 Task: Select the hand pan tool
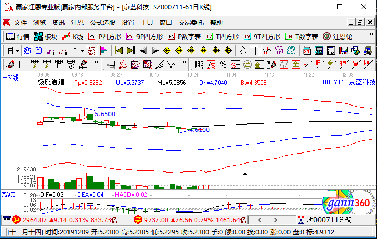tap(243, 51)
